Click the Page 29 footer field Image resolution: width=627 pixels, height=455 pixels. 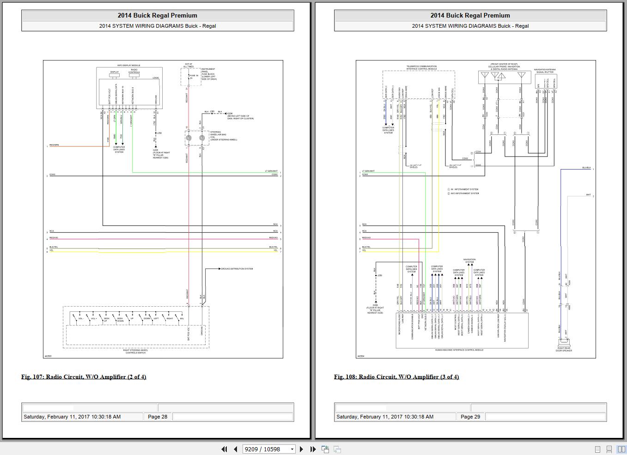(x=470, y=417)
